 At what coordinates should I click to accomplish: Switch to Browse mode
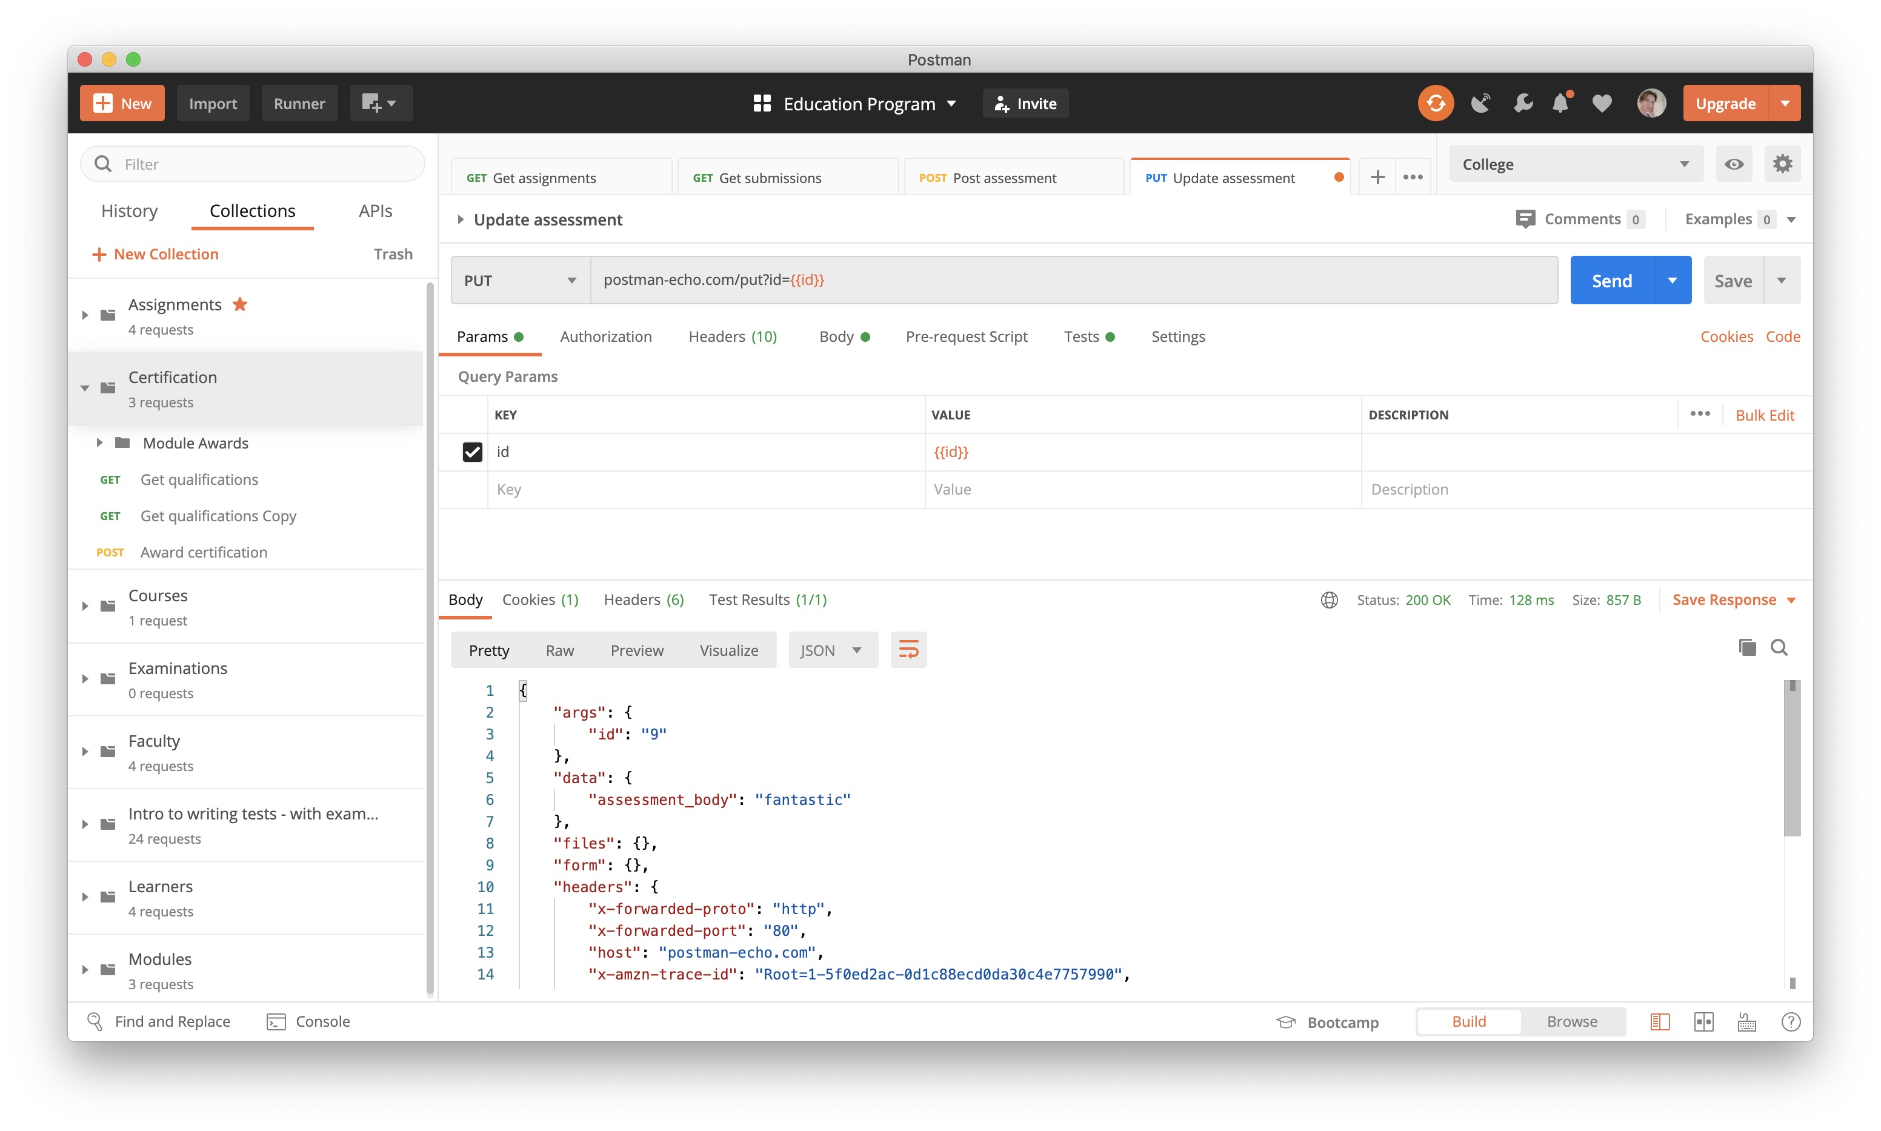click(1572, 1021)
